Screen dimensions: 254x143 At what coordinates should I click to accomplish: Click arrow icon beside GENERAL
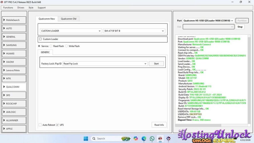click(x=4, y=37)
